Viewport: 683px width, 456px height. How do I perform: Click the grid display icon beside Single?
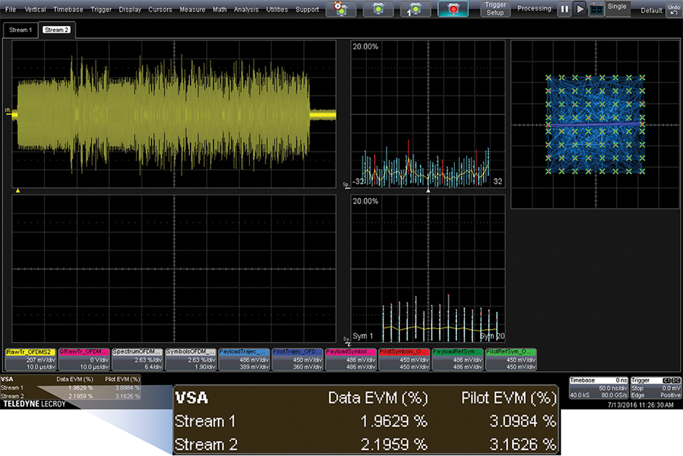coord(596,9)
